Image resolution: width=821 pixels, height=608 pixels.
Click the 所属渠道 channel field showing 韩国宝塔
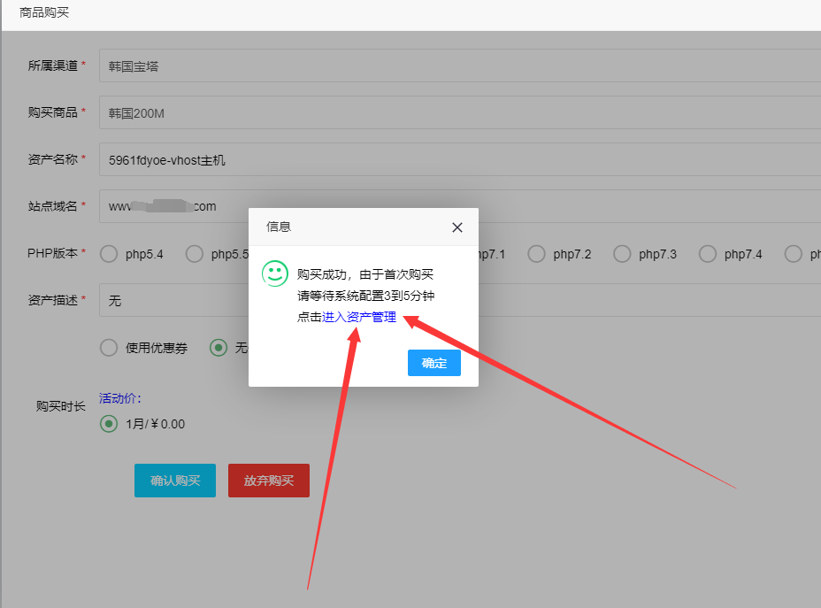(354, 65)
